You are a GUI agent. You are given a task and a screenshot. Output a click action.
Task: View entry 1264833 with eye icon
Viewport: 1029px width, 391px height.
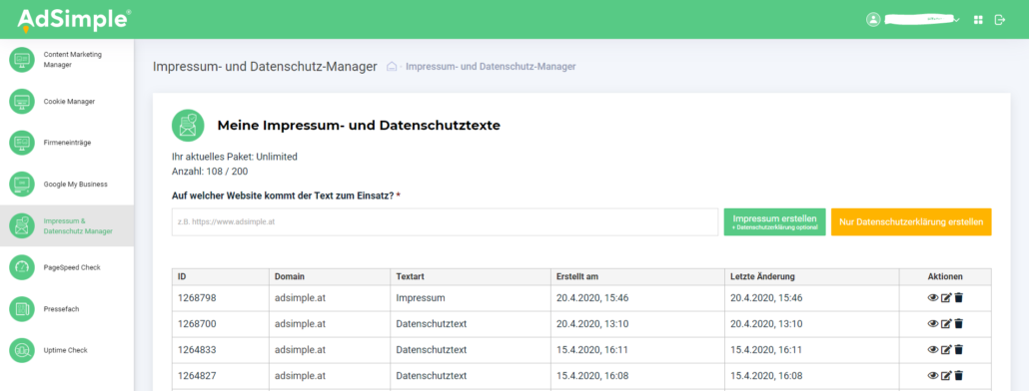click(x=933, y=350)
